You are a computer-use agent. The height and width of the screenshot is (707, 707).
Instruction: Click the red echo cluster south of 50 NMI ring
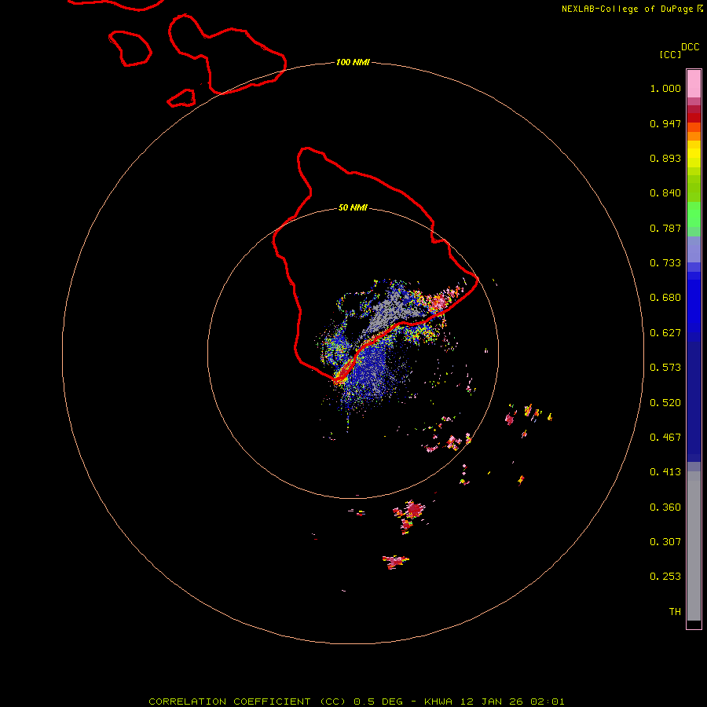pyautogui.click(x=411, y=515)
